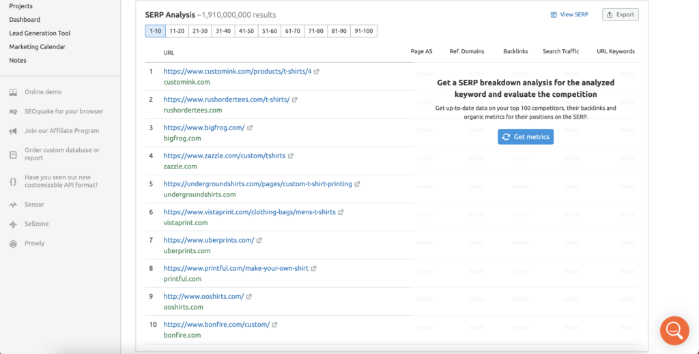This screenshot has height=354, width=699.
Task: Click the View SERP link
Action: coord(569,15)
